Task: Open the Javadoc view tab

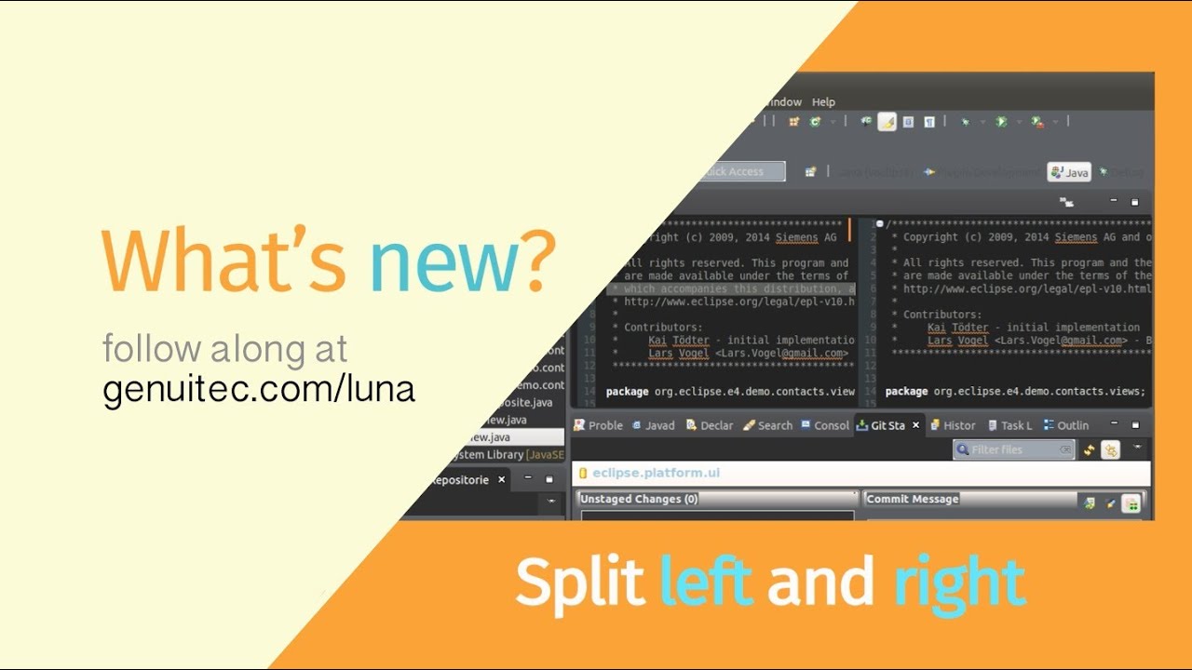Action: click(653, 425)
